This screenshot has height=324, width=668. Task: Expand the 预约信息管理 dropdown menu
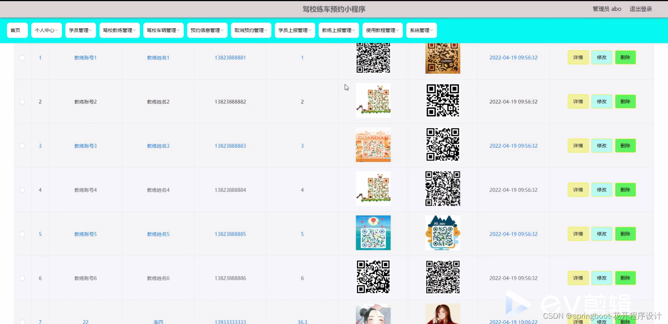point(207,30)
